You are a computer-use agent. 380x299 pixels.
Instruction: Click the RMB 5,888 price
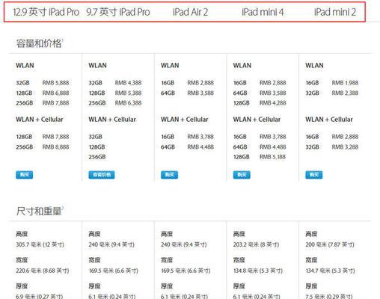(x=55, y=83)
